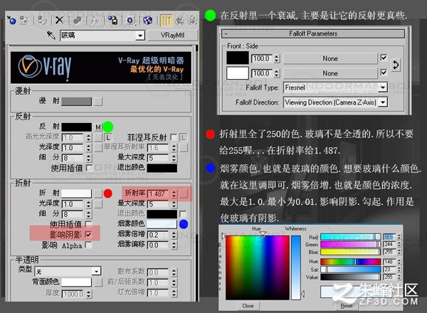Toggle Show Map in Viewport cube icon
Viewport: 427px width, 313px height.
click(x=148, y=21)
